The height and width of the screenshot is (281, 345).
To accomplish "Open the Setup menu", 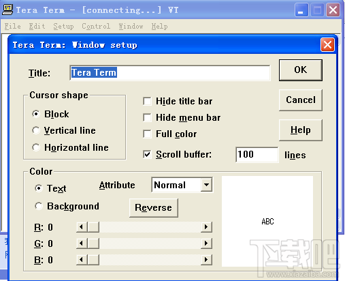I will [x=63, y=27].
